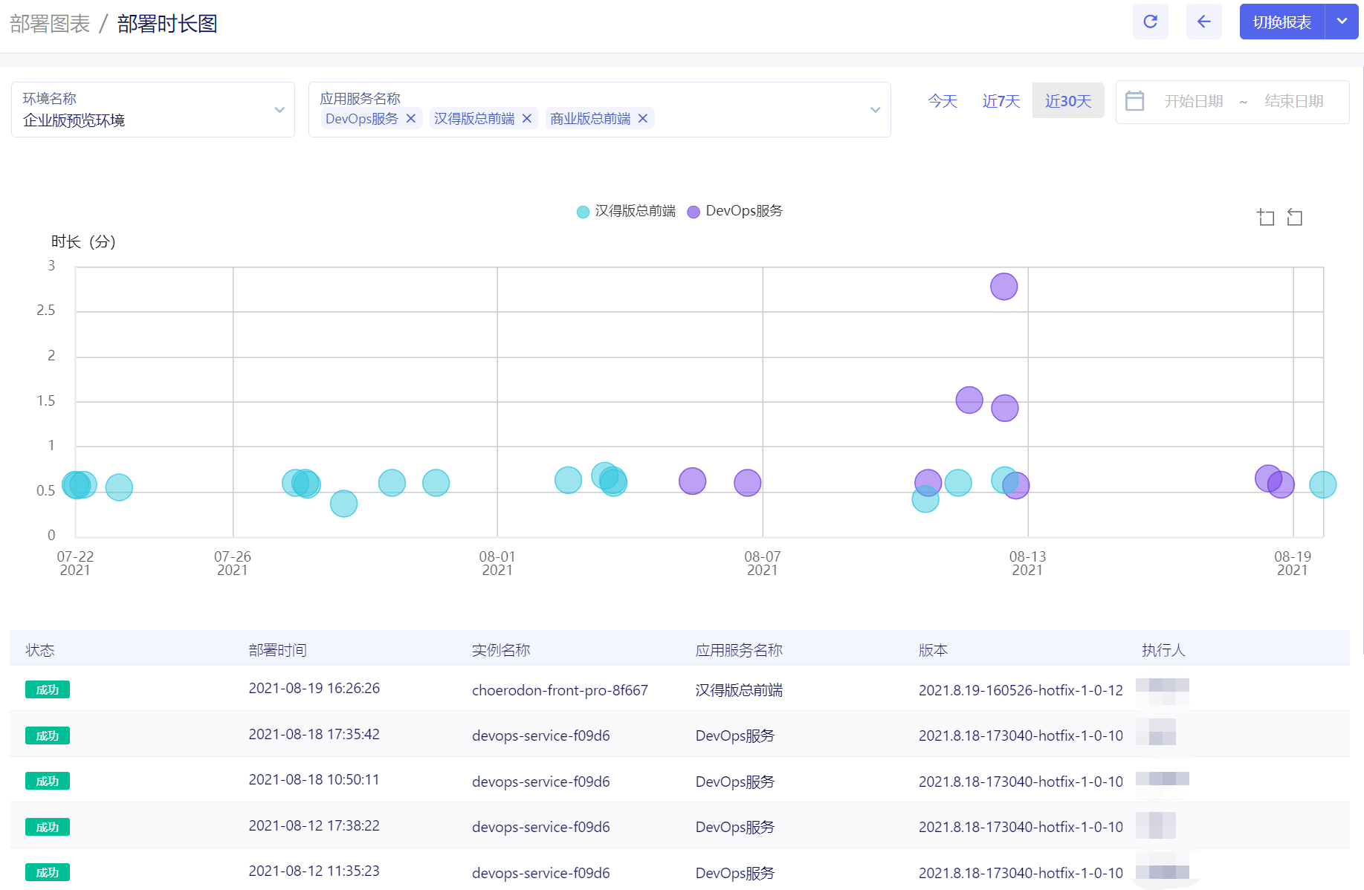Click the 切换报表 button

click(x=1281, y=22)
